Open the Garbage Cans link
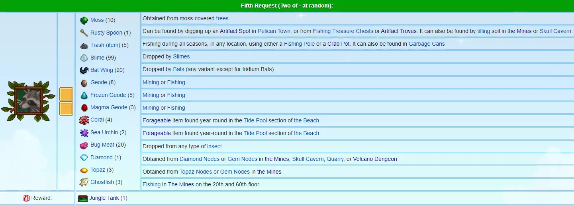Image resolution: width=574 pixels, height=205 pixels. pos(427,44)
